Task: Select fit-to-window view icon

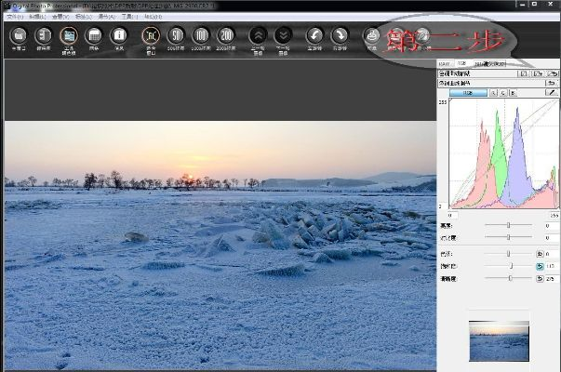Action: [x=151, y=36]
